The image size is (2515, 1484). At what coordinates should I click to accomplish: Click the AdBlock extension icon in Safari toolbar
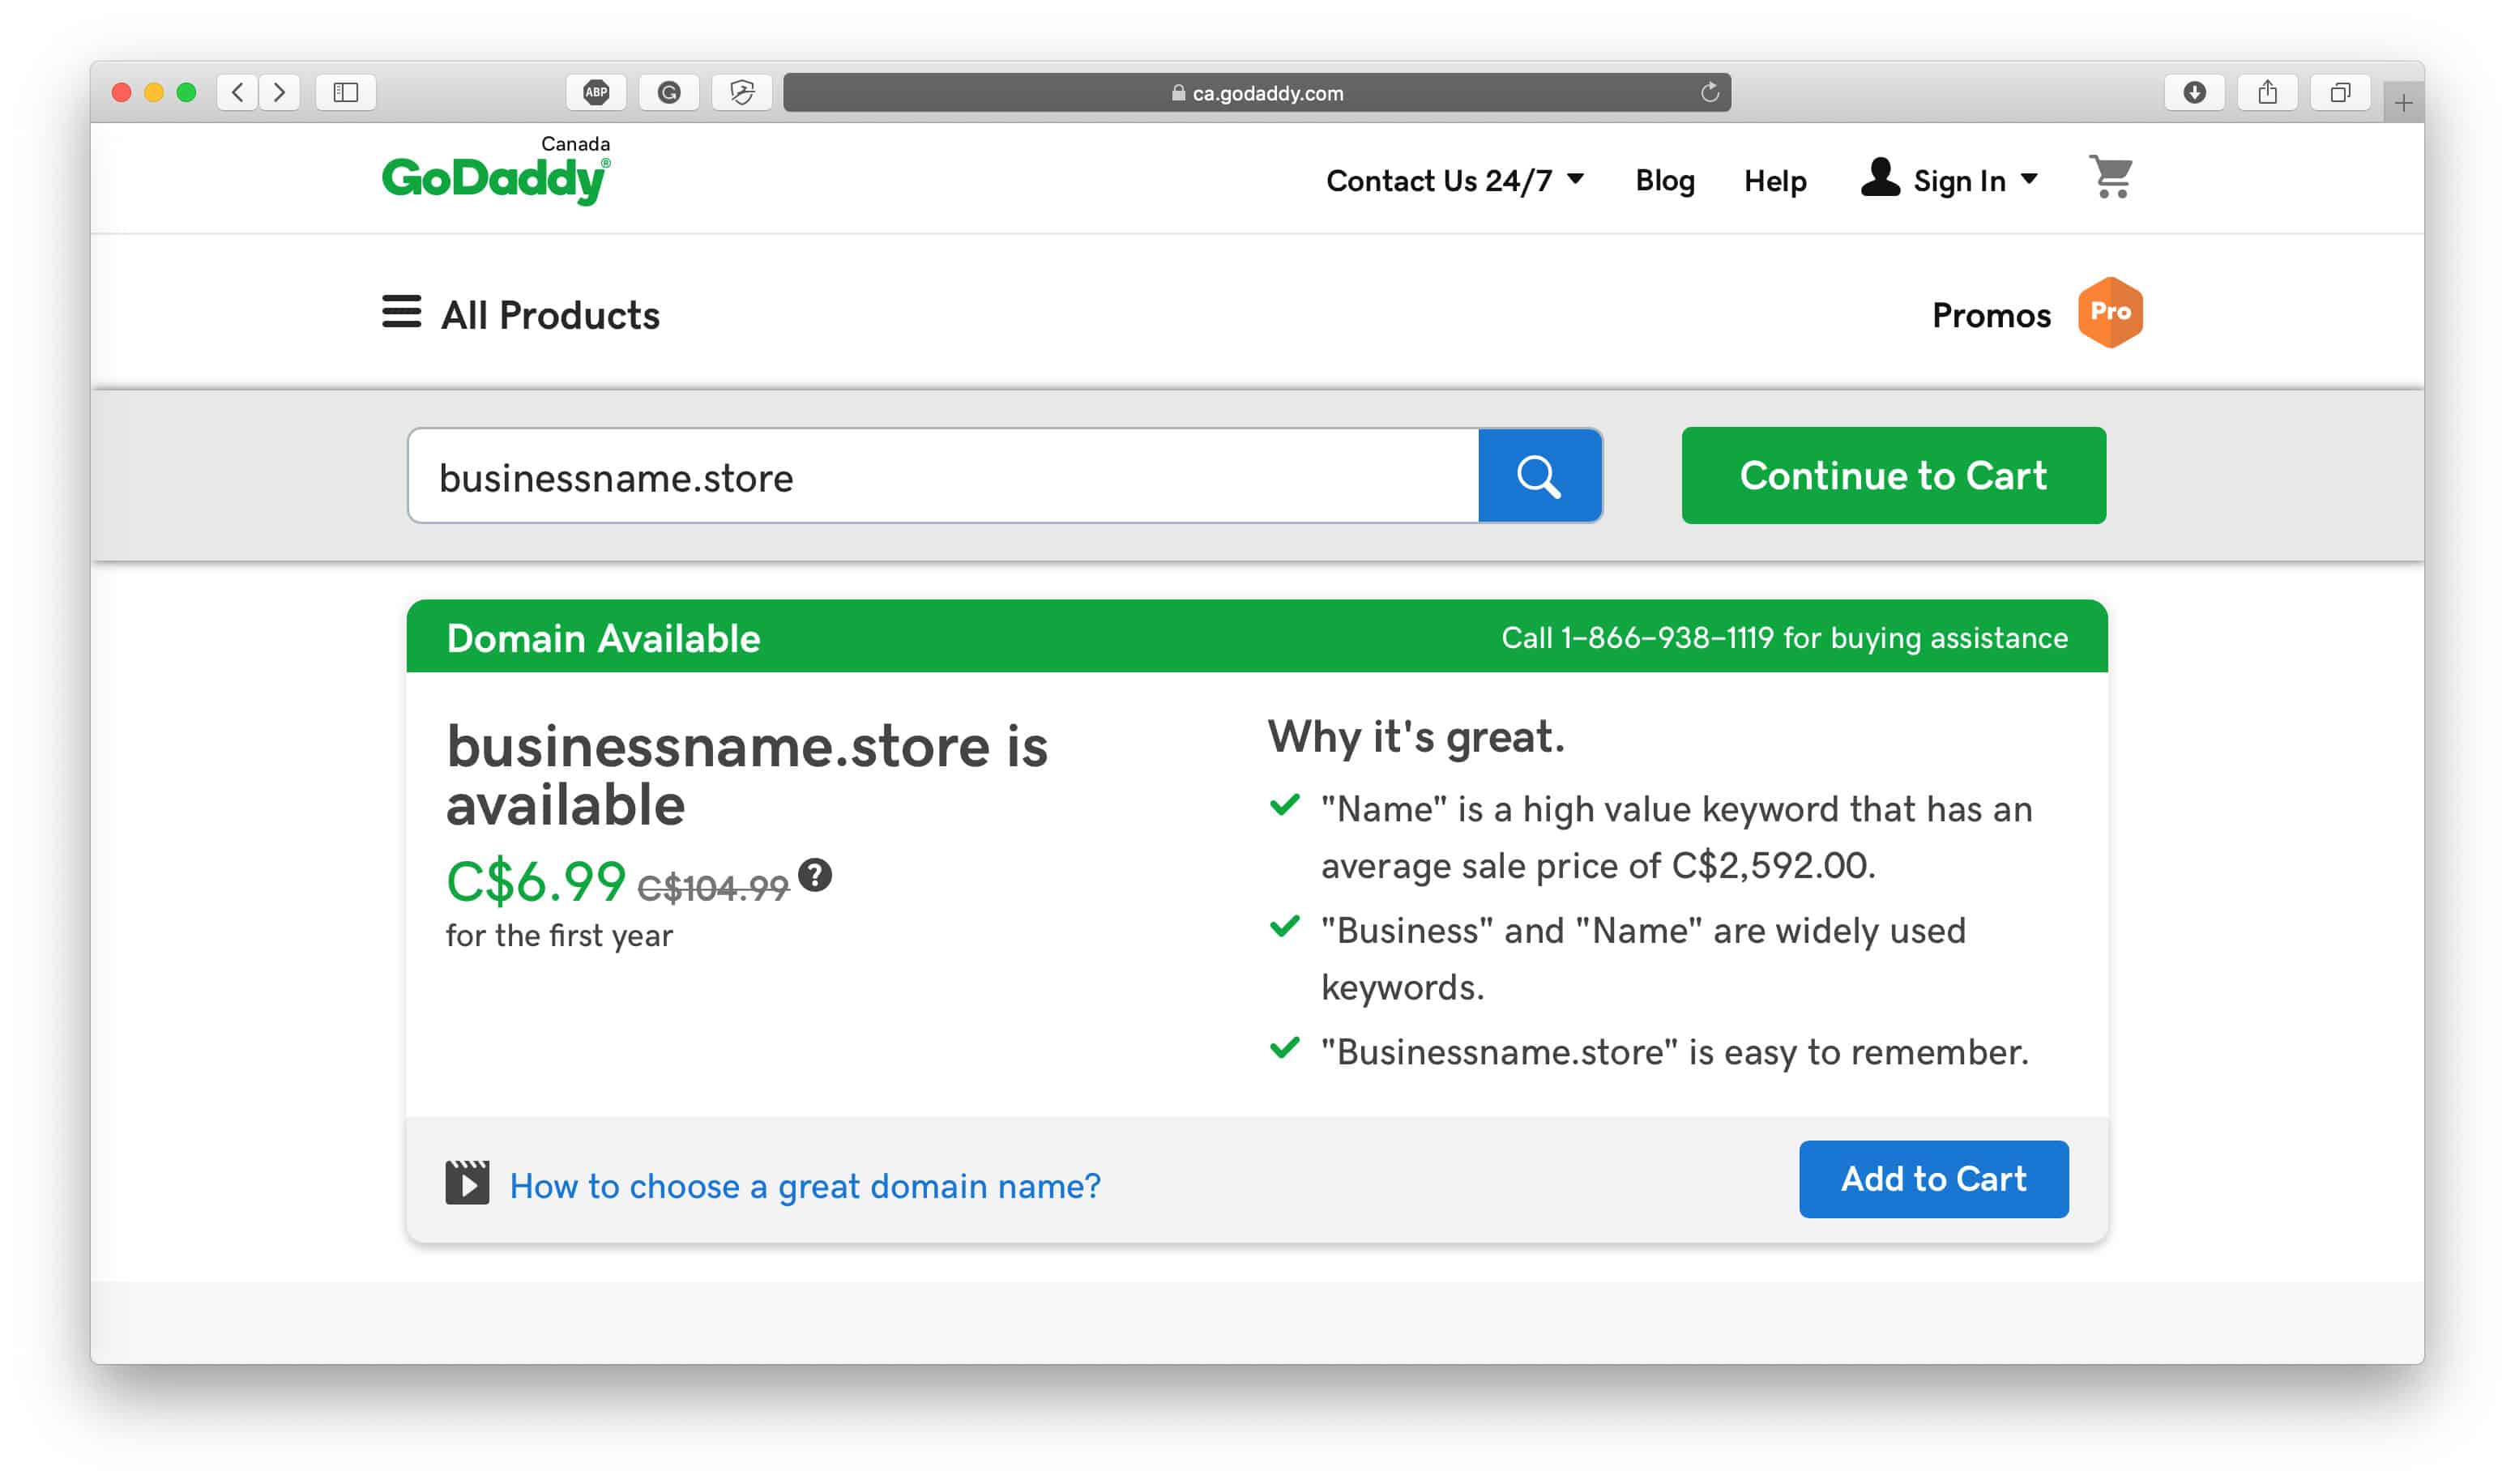click(597, 92)
